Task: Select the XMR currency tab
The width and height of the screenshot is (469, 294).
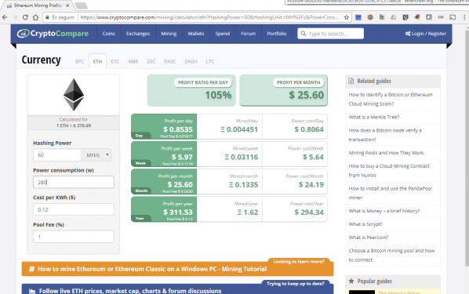Action: 133,62
